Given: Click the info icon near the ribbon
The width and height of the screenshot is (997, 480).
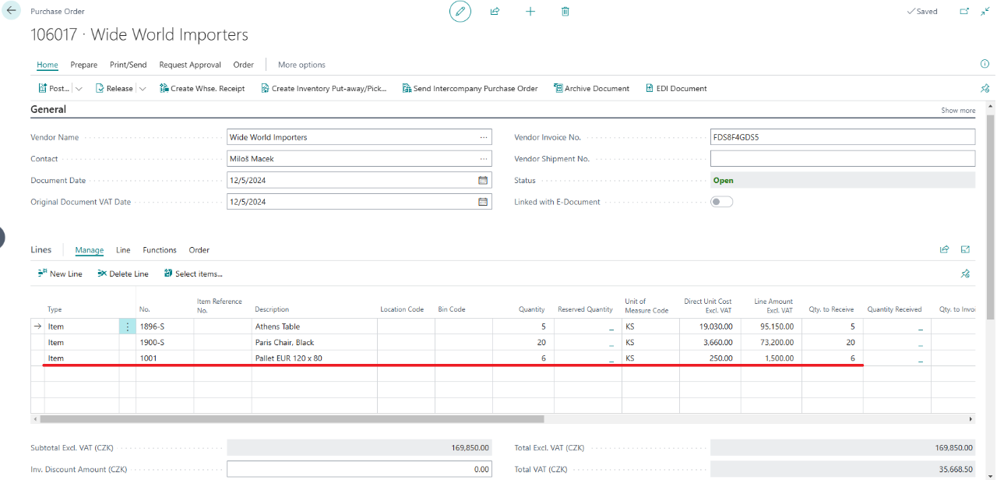Looking at the screenshot, I should 985,64.
